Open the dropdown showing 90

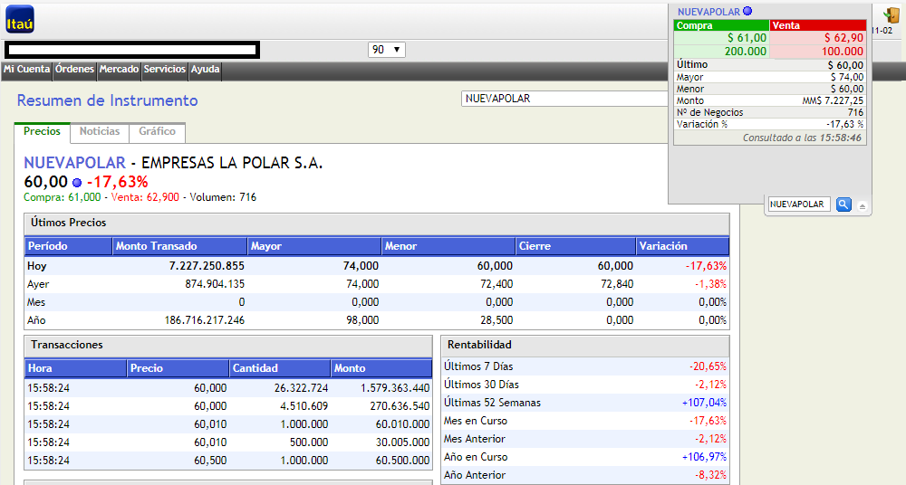point(387,50)
